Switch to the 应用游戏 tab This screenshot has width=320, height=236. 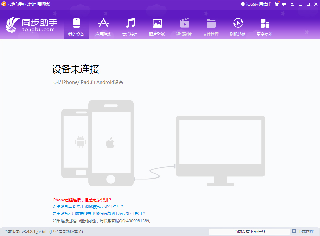103,26
